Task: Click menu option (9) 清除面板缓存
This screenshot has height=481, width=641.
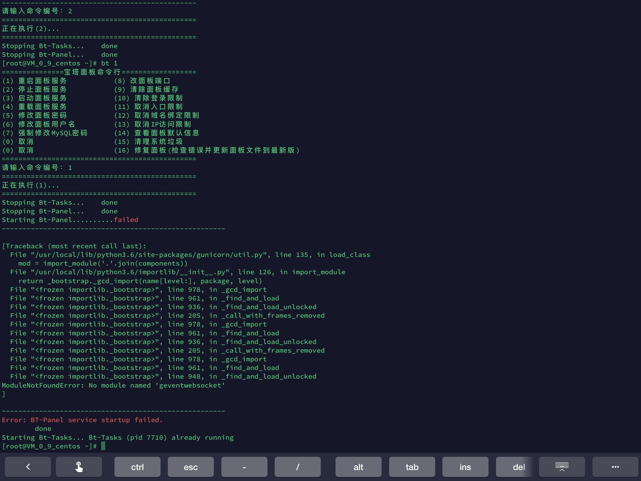Action: tap(146, 89)
